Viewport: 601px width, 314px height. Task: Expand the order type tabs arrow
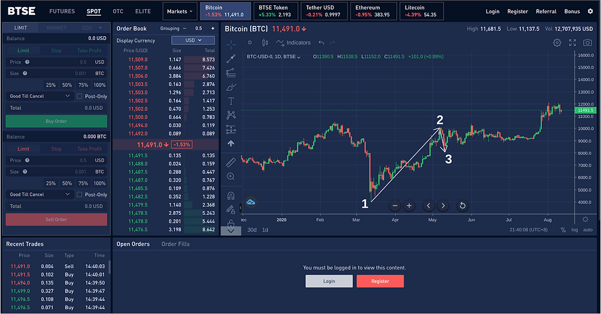(x=100, y=28)
